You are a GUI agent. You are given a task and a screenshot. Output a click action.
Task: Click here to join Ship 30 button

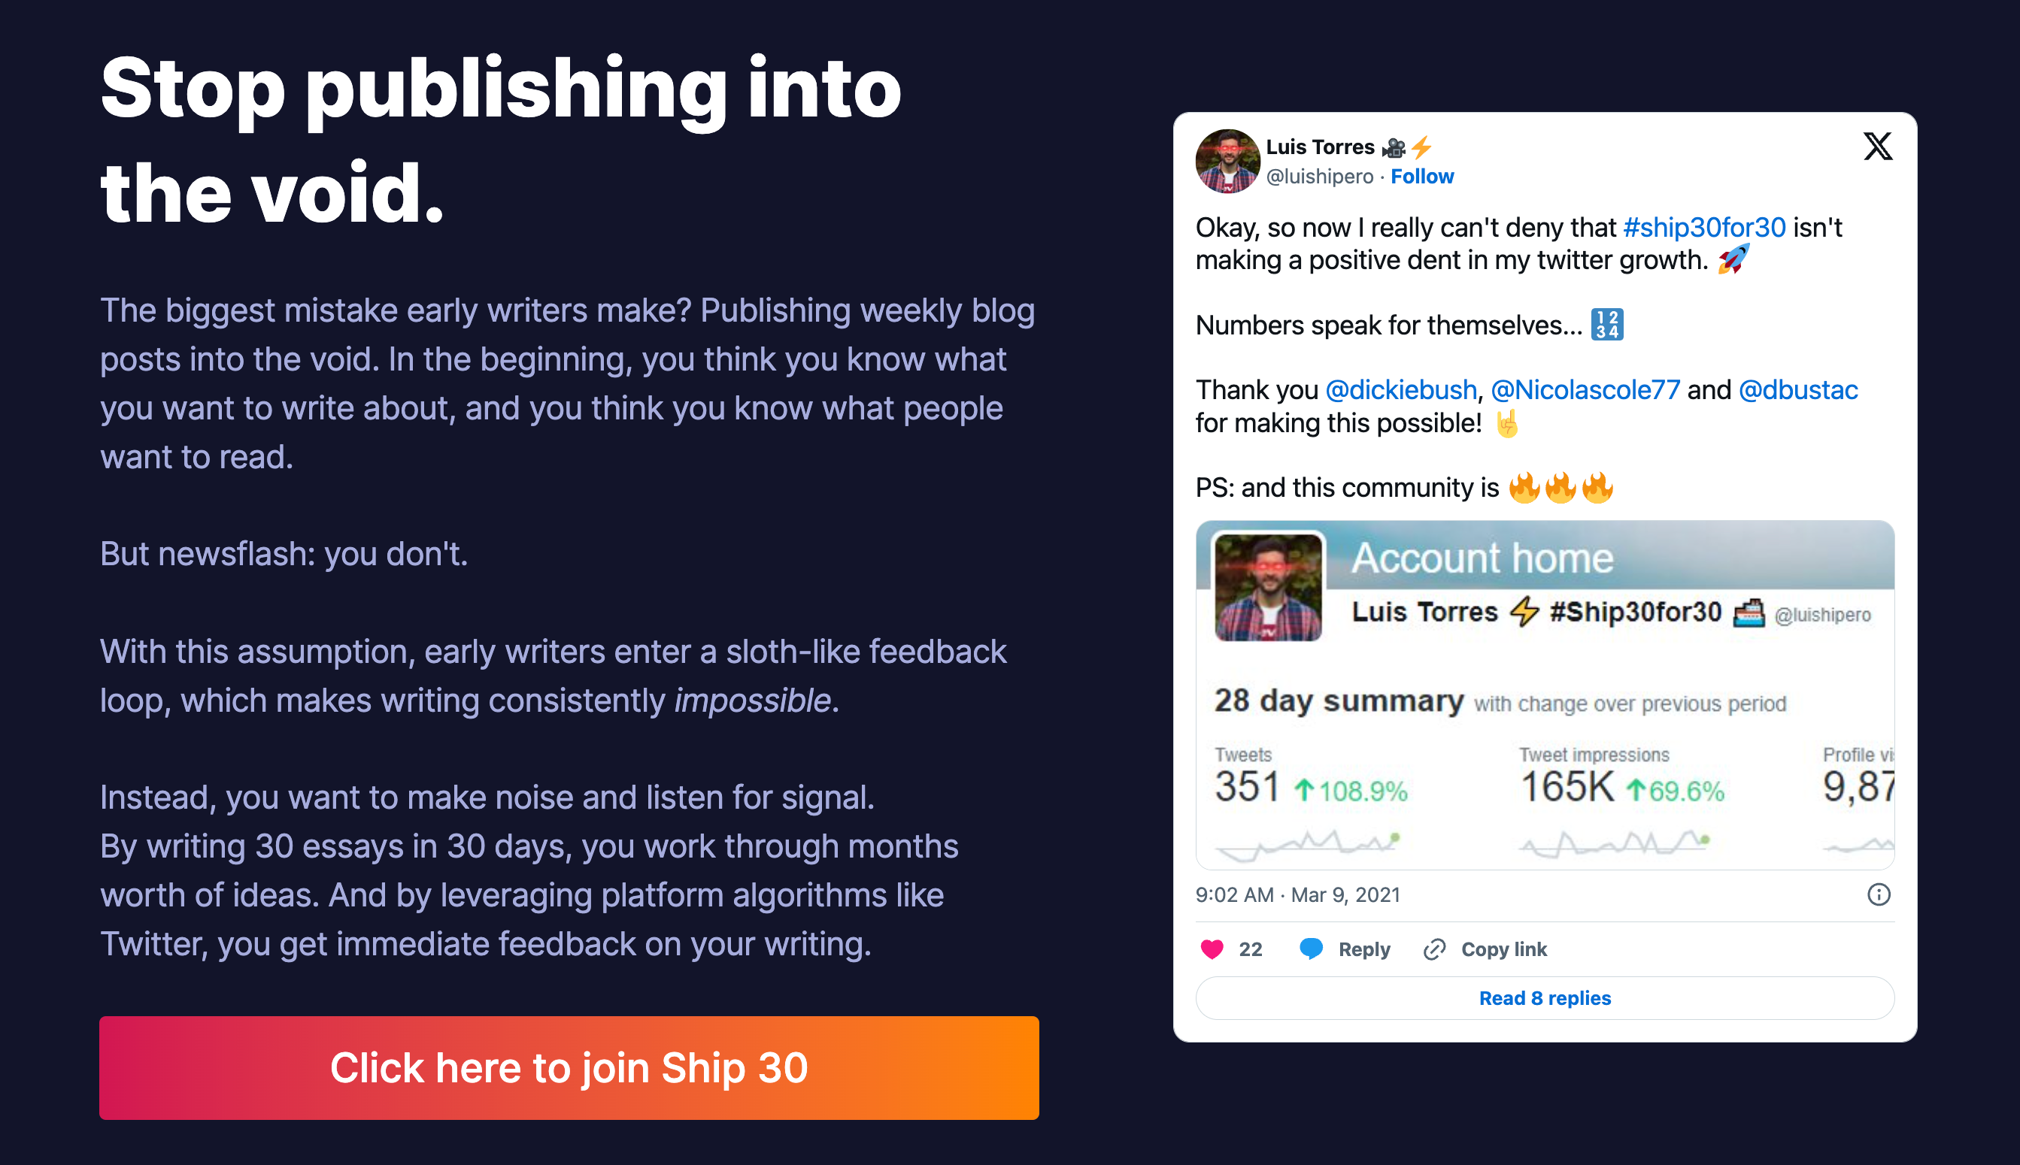click(x=569, y=1067)
